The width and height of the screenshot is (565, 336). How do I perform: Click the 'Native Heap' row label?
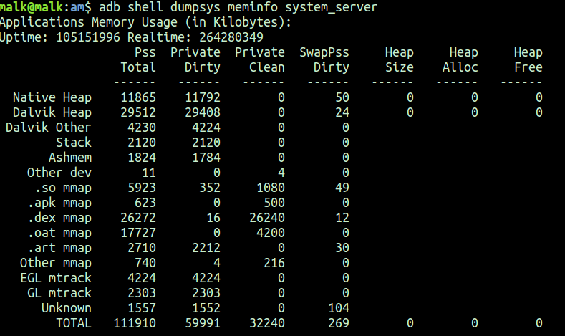tap(52, 97)
